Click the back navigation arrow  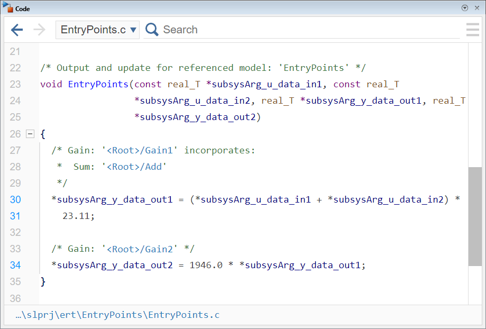click(17, 30)
